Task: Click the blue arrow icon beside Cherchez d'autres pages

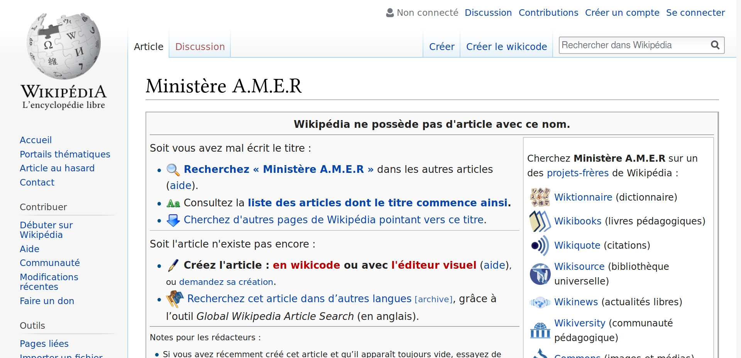Action: [x=173, y=220]
